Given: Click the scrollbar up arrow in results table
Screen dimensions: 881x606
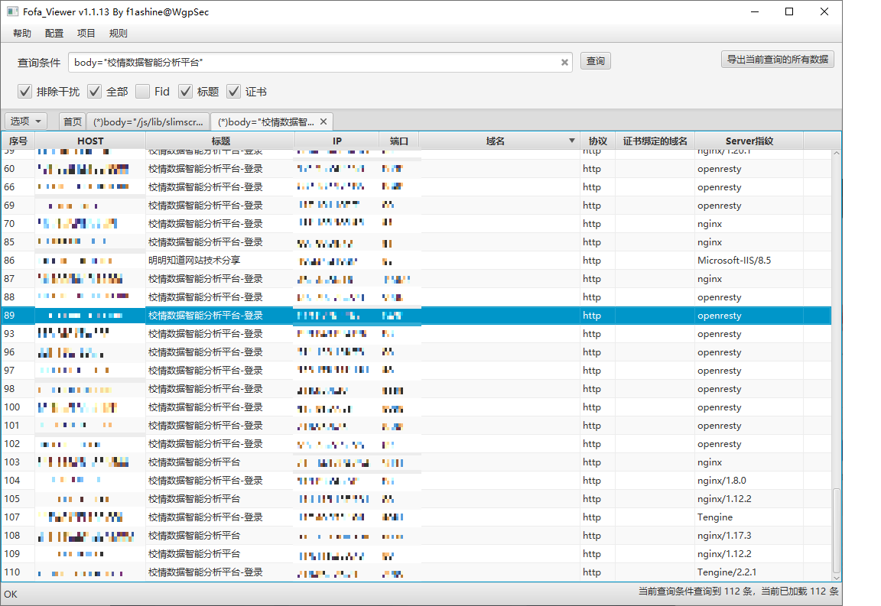Looking at the screenshot, I should [837, 154].
